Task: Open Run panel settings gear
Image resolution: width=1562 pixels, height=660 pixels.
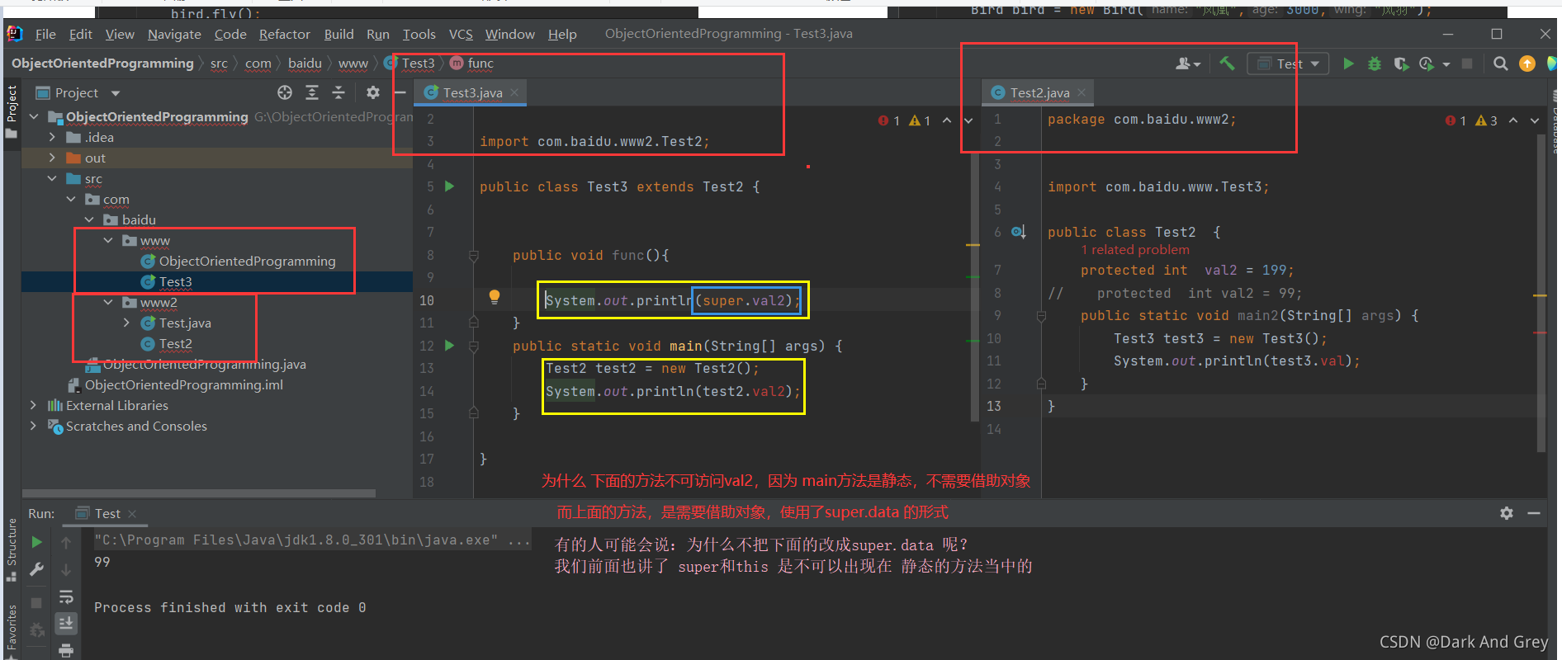Action: 1507,513
